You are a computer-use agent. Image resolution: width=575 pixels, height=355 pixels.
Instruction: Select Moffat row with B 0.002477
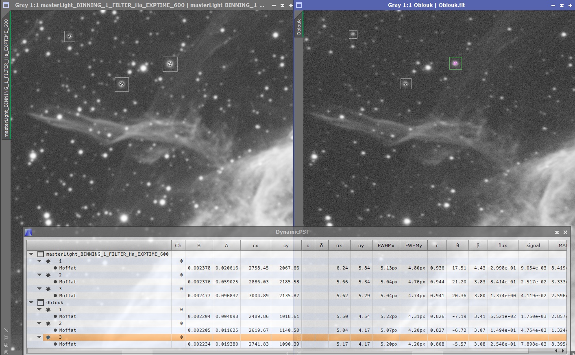297,296
